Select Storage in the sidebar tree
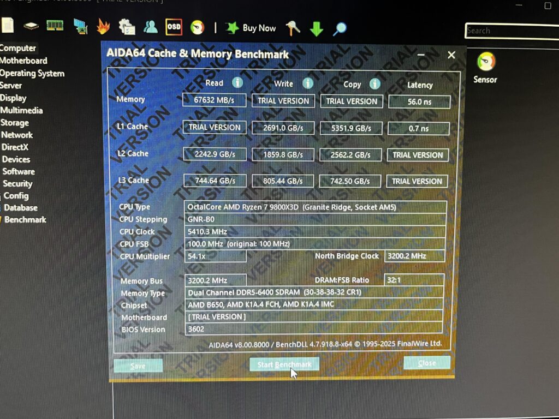Viewport: 559px width, 419px height. pyautogui.click(x=15, y=123)
